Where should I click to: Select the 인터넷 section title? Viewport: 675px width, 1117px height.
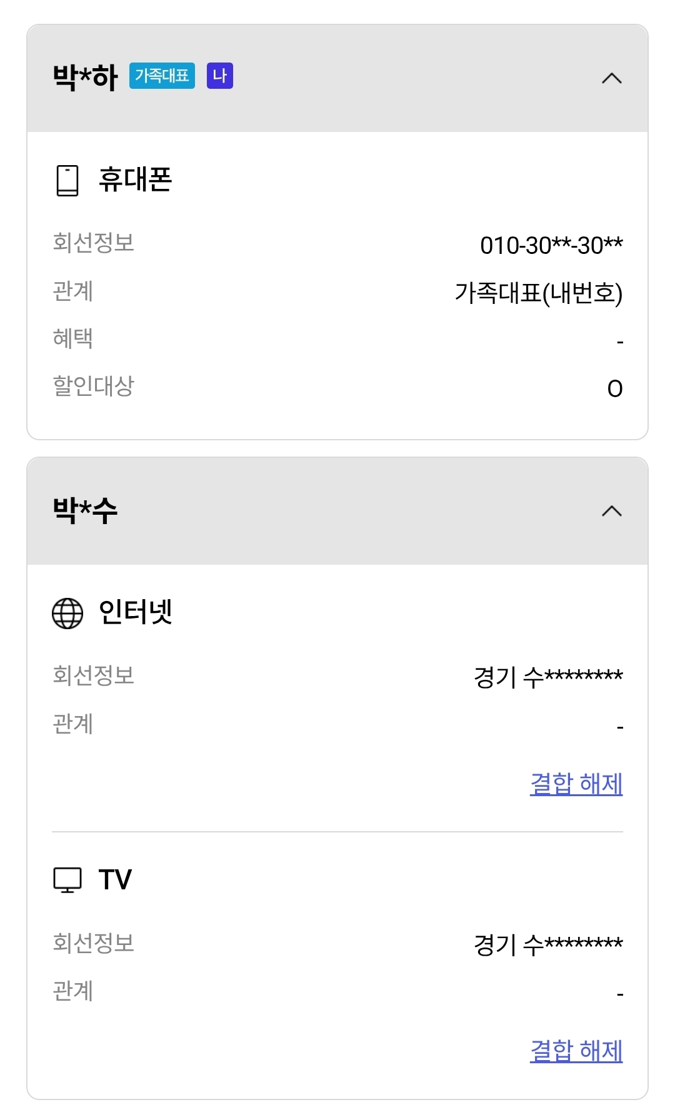point(135,612)
